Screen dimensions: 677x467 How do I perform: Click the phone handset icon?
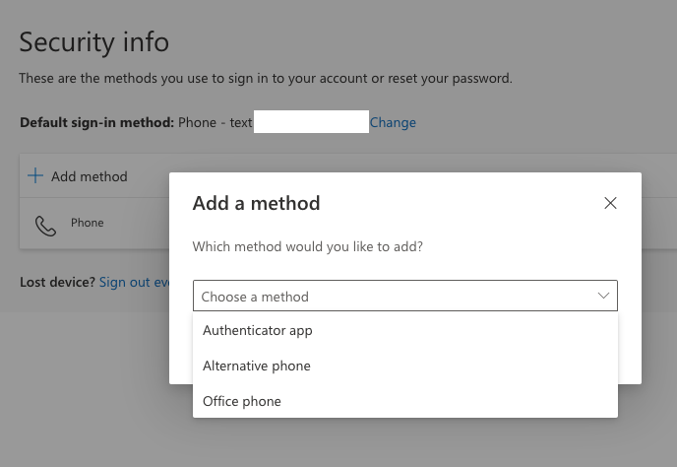click(45, 226)
